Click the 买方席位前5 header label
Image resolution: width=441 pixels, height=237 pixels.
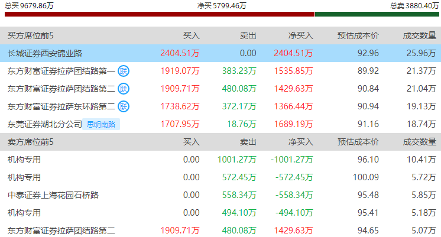30,35
